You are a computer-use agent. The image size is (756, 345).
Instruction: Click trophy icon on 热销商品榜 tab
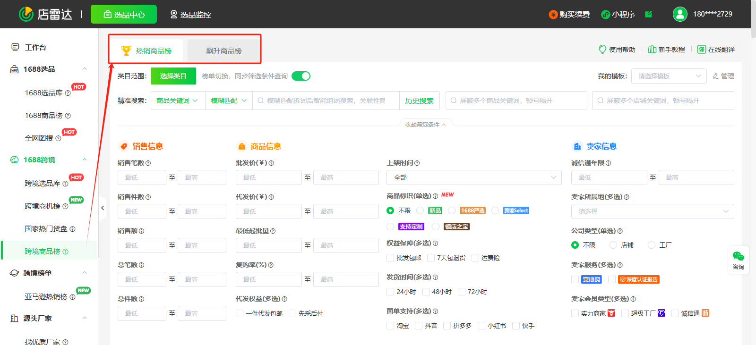click(126, 50)
